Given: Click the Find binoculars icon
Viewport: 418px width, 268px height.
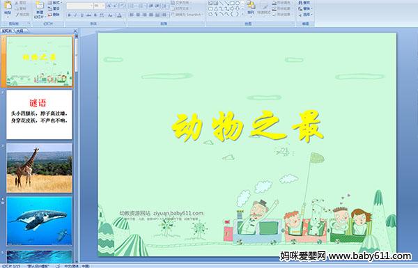Looking at the screenshot, I should click(300, 3).
